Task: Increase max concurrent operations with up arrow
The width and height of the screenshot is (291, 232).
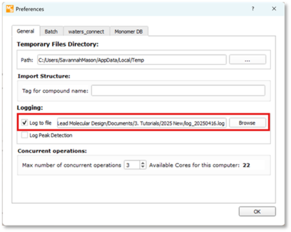Action: [x=143, y=163]
